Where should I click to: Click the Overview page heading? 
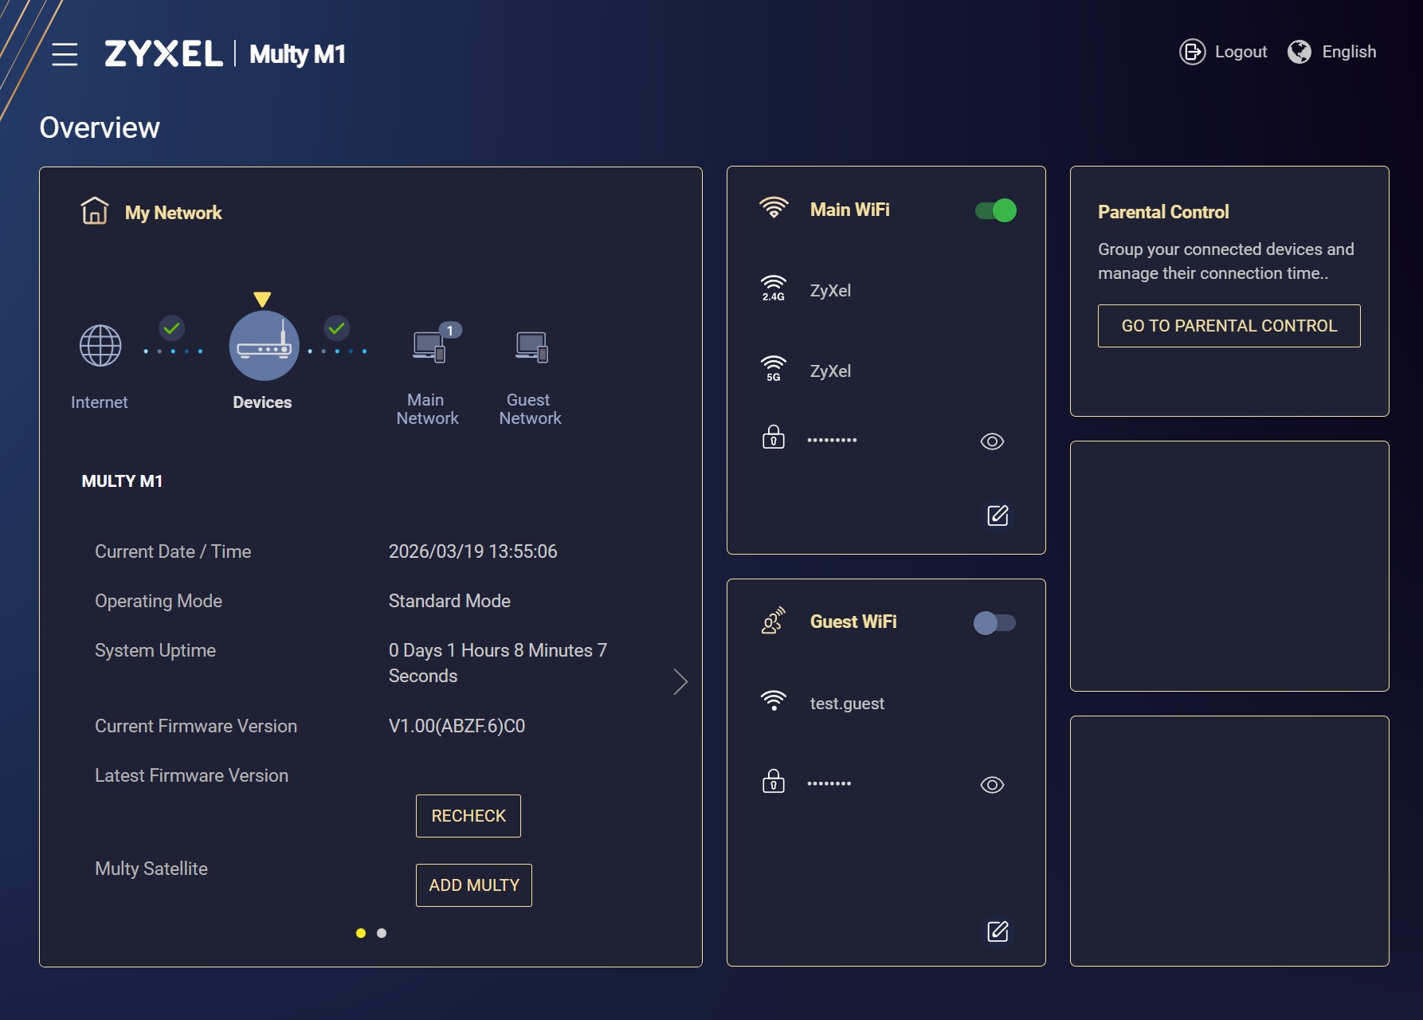[100, 127]
